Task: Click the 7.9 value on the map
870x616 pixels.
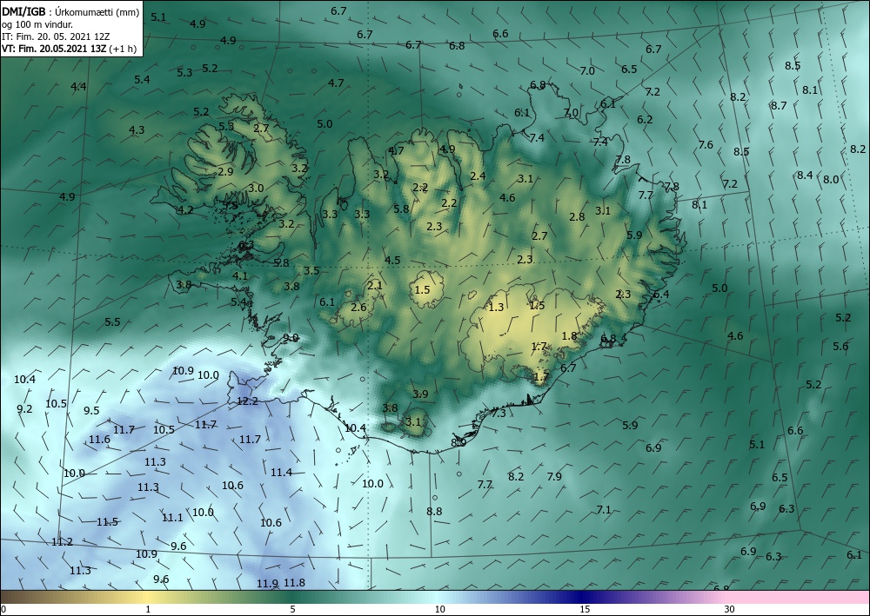Action: [553, 476]
